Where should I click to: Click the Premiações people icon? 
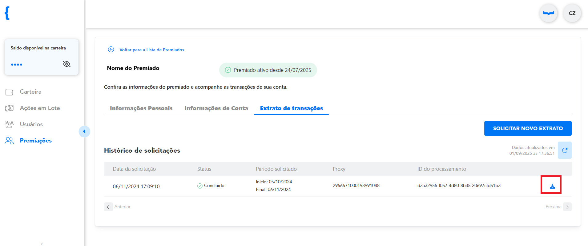9,141
